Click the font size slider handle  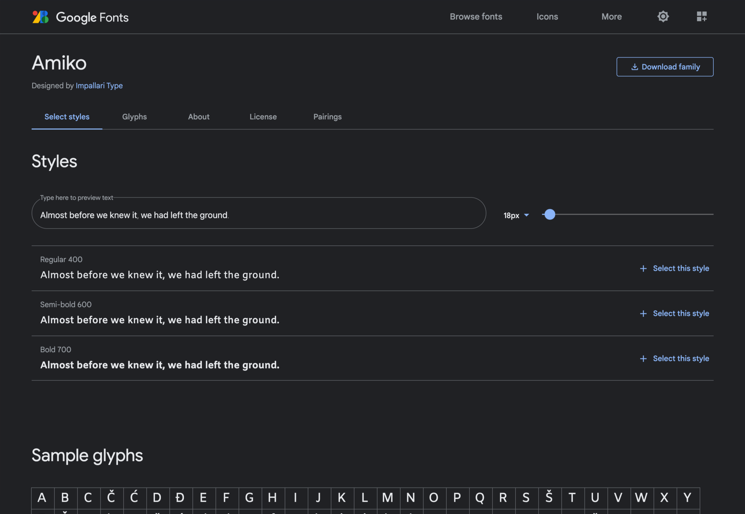pyautogui.click(x=550, y=214)
